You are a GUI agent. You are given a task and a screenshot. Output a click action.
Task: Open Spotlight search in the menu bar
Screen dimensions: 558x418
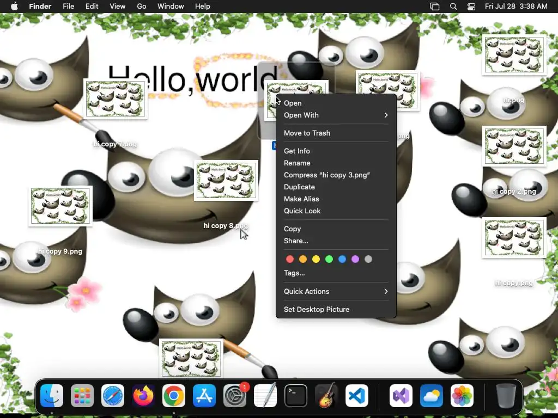pos(453,7)
